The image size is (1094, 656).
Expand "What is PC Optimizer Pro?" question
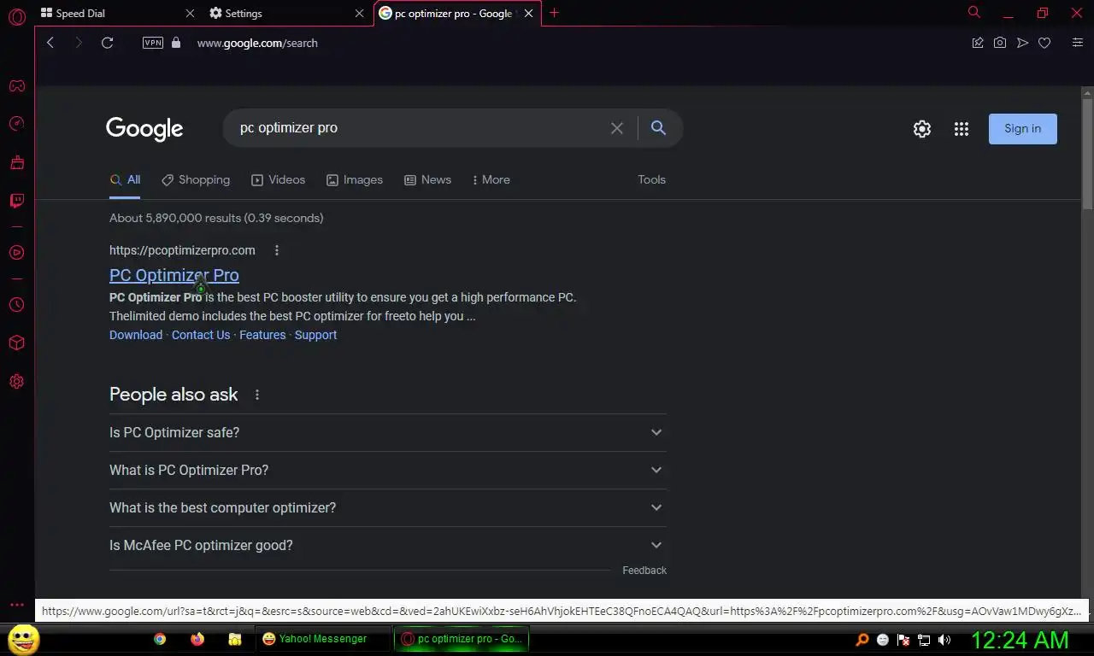(x=388, y=470)
